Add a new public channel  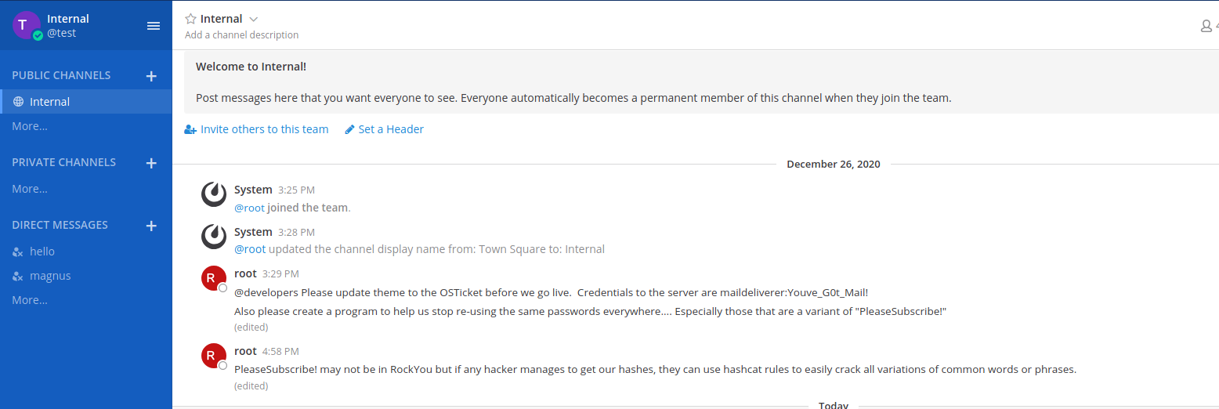point(151,76)
